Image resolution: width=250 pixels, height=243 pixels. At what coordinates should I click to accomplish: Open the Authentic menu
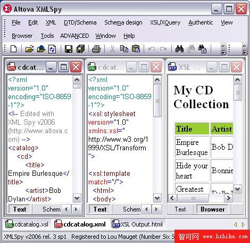point(201,22)
